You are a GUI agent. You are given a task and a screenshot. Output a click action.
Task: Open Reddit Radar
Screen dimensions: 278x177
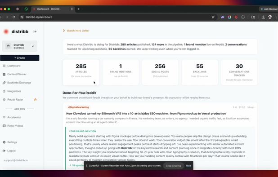pyautogui.click(x=15, y=100)
